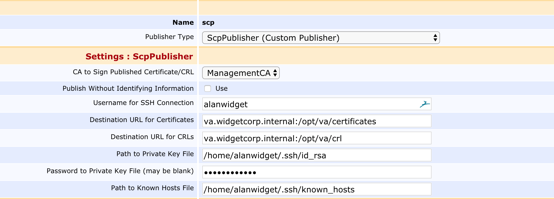
Task: Click the publisher name value 'scp'
Action: click(x=208, y=23)
